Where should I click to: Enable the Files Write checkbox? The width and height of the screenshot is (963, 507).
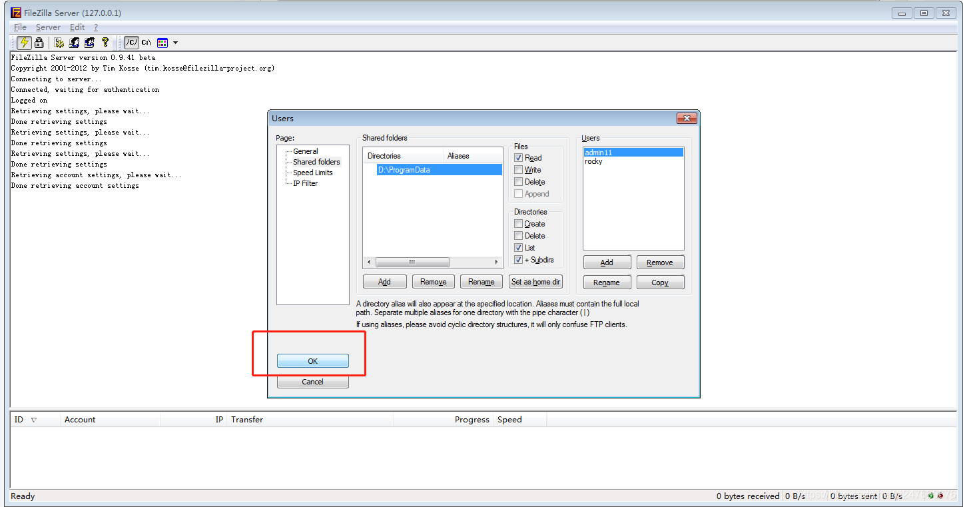click(x=519, y=170)
